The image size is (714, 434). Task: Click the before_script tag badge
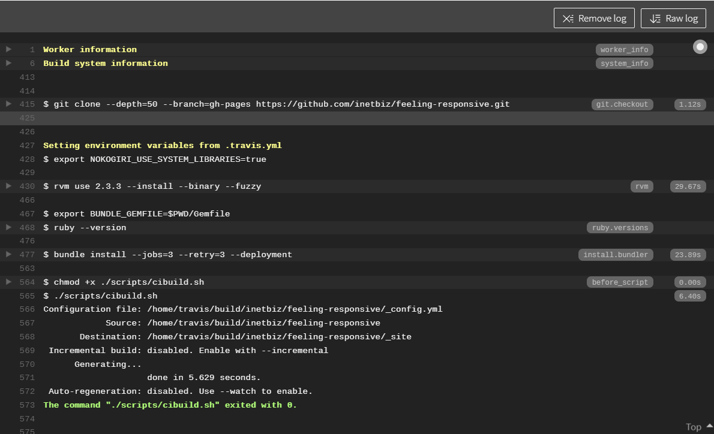coord(620,282)
